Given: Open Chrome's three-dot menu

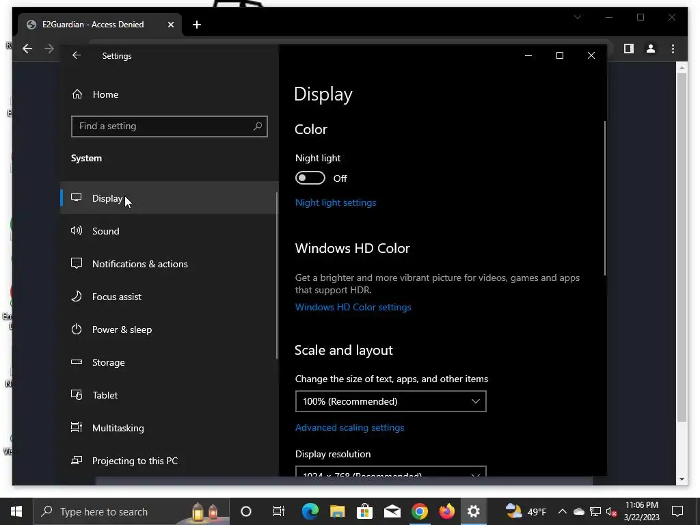Looking at the screenshot, I should (x=673, y=49).
